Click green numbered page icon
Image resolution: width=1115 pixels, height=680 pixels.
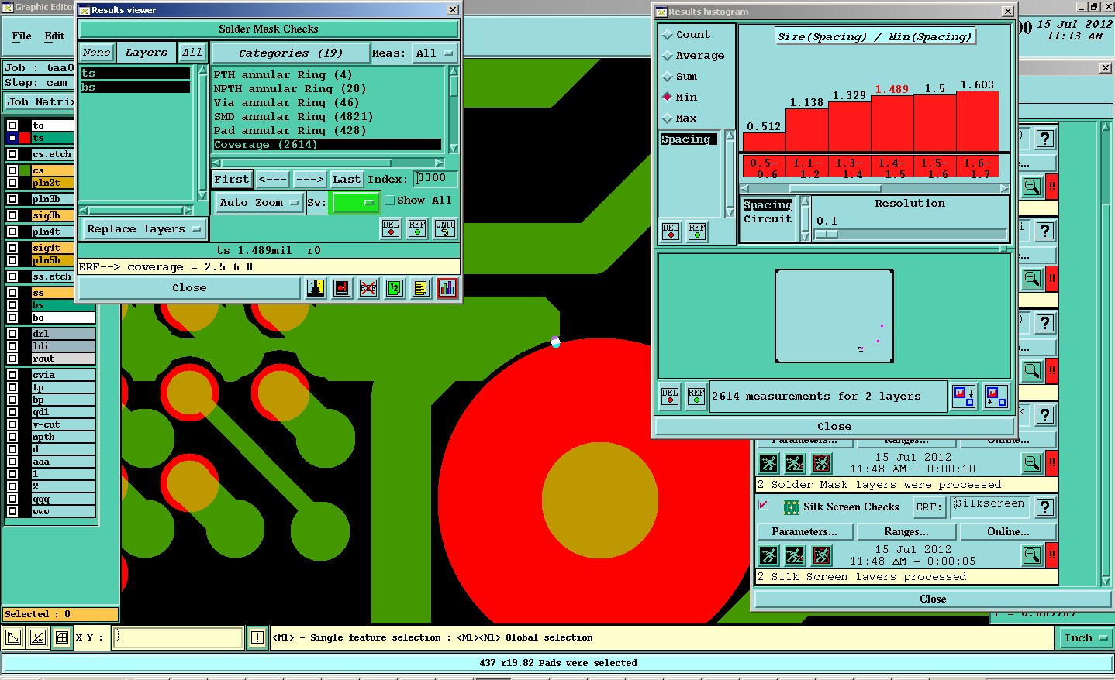pos(395,288)
